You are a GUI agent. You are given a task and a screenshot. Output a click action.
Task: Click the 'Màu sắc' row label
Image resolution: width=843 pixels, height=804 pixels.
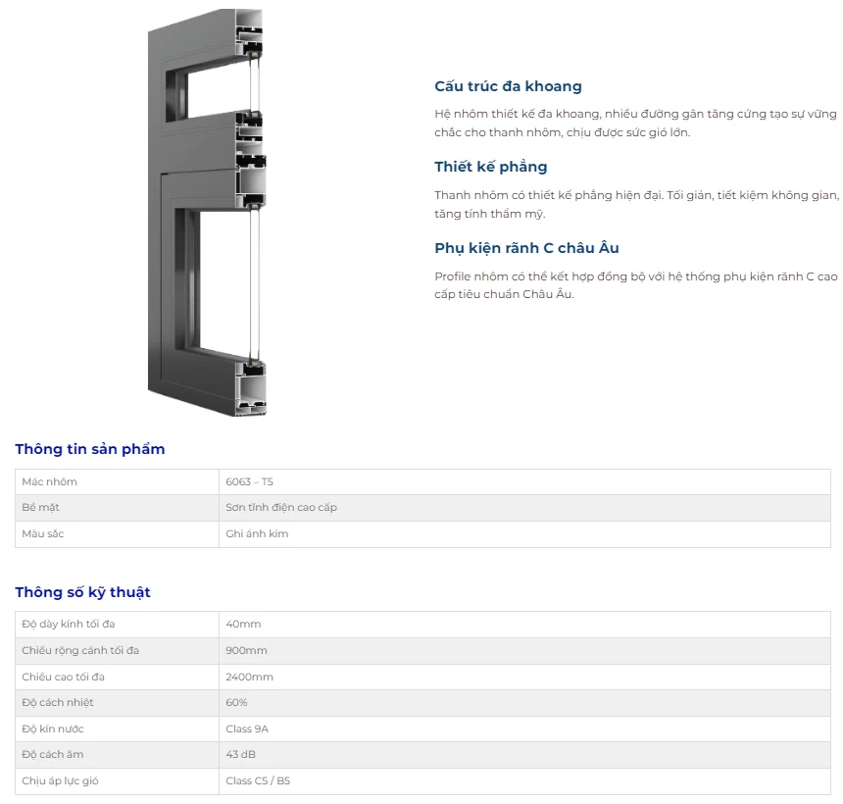tap(43, 533)
